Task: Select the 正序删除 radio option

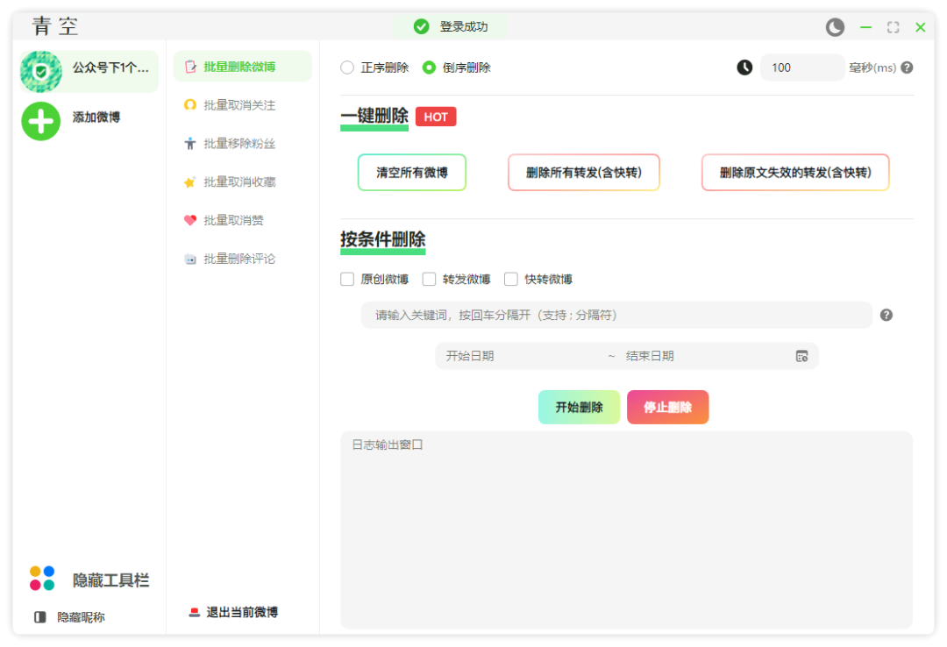Action: pyautogui.click(x=347, y=68)
